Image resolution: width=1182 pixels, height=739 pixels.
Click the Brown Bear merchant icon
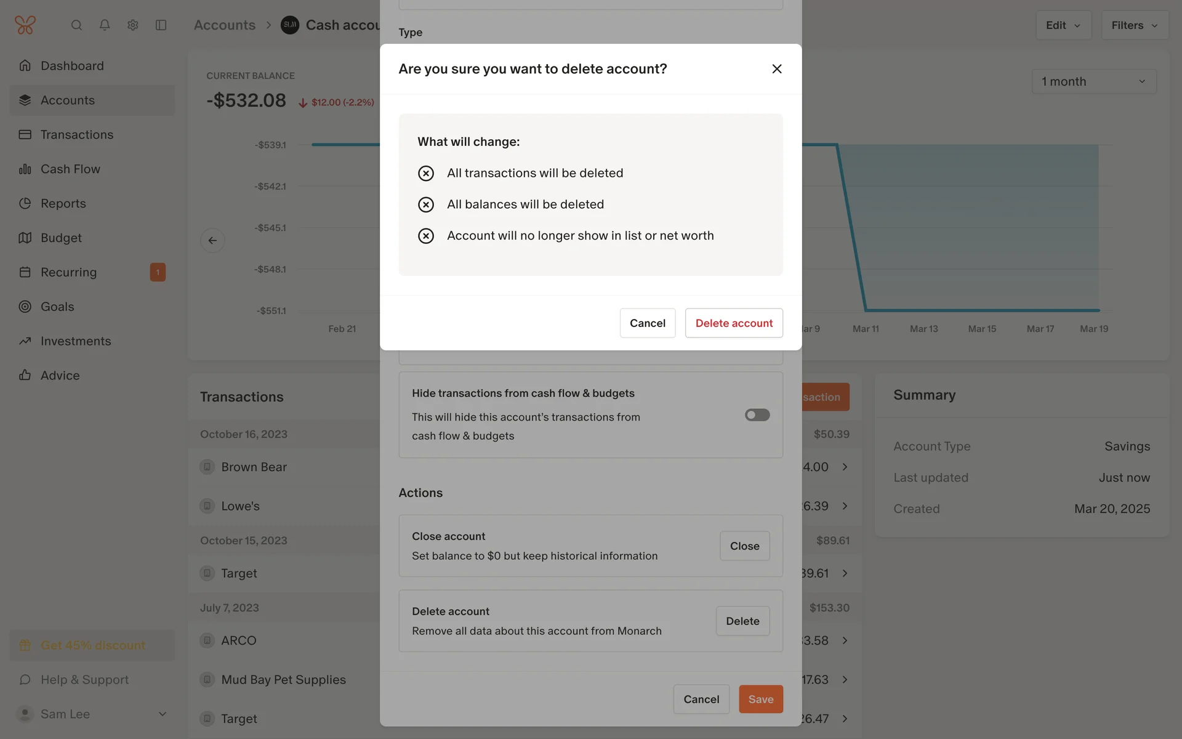(207, 467)
